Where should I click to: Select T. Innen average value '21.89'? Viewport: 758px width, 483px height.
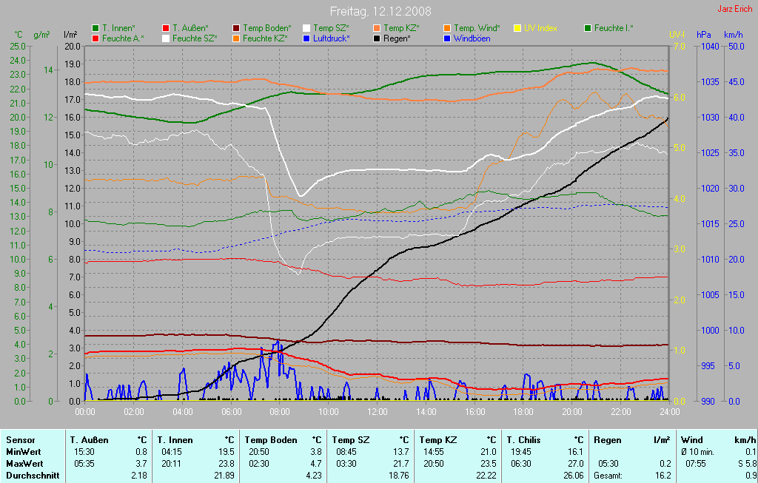point(224,476)
